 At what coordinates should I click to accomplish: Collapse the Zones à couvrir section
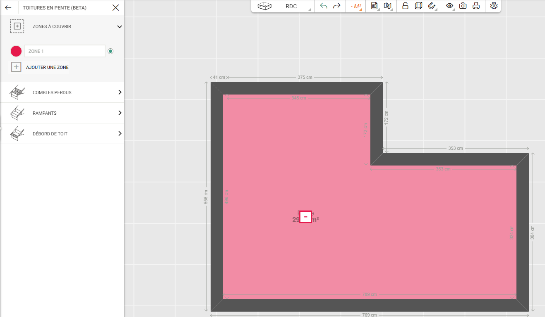120,26
